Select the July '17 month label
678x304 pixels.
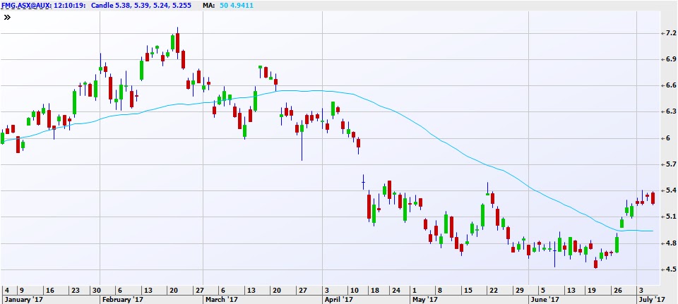(x=652, y=299)
